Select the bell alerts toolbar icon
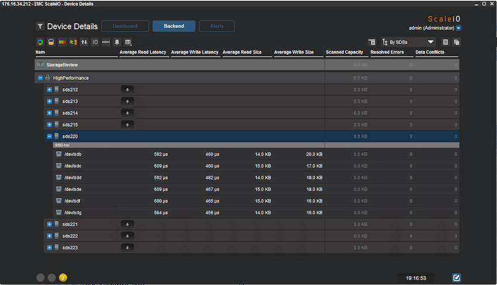 coord(117,42)
